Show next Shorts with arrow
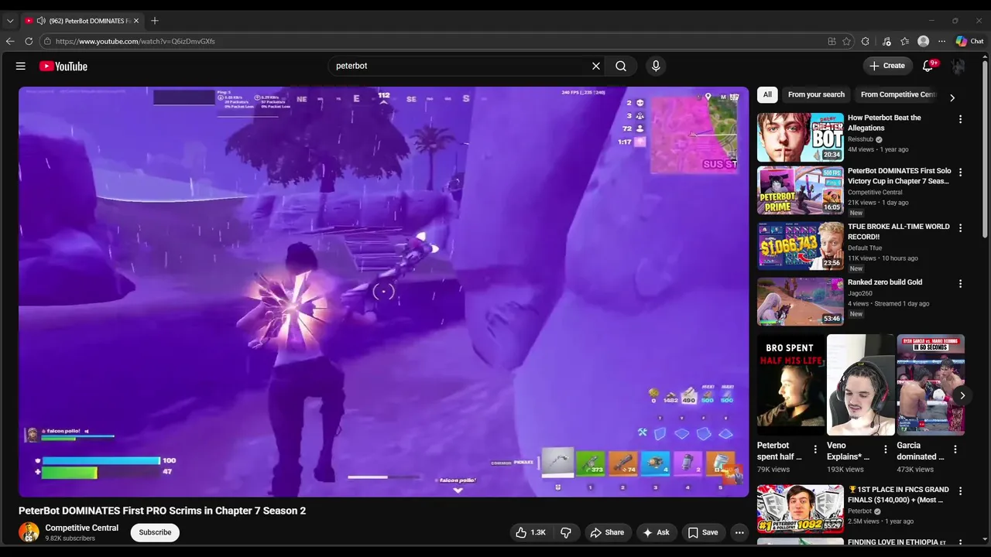Image resolution: width=991 pixels, height=557 pixels. click(962, 395)
